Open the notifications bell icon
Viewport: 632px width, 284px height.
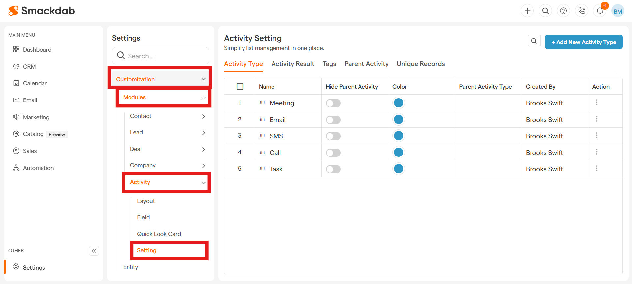coord(600,11)
